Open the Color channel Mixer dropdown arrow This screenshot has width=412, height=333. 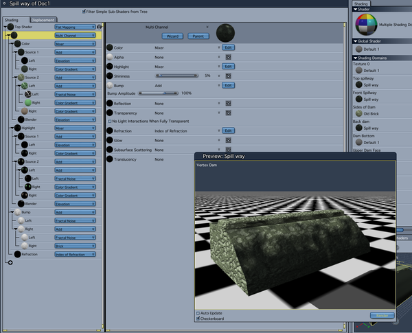coord(218,47)
